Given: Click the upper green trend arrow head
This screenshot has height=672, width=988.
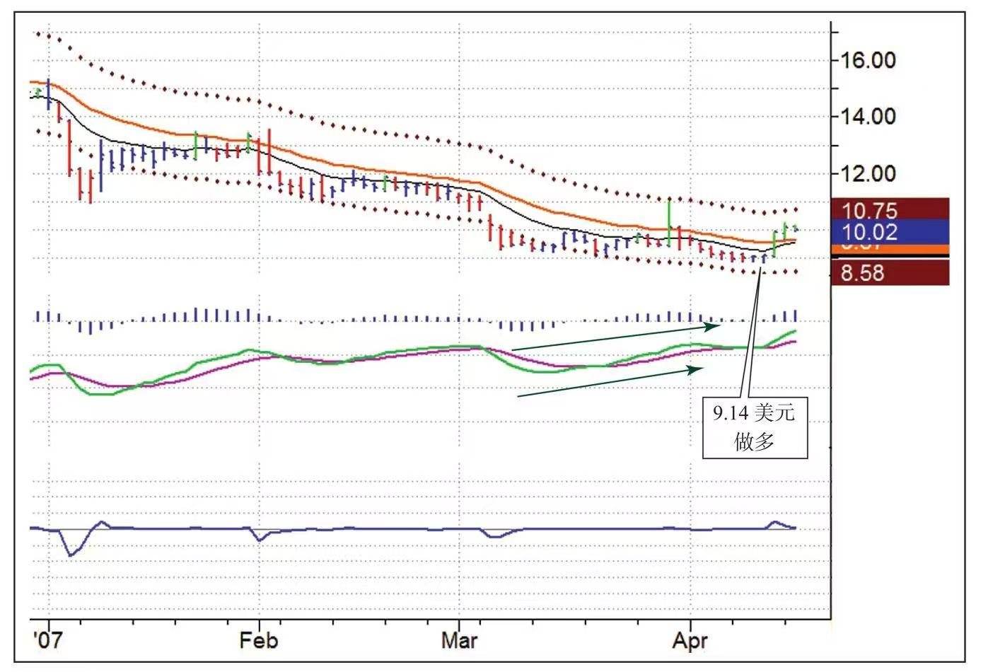Looking at the screenshot, I should pos(714,325).
